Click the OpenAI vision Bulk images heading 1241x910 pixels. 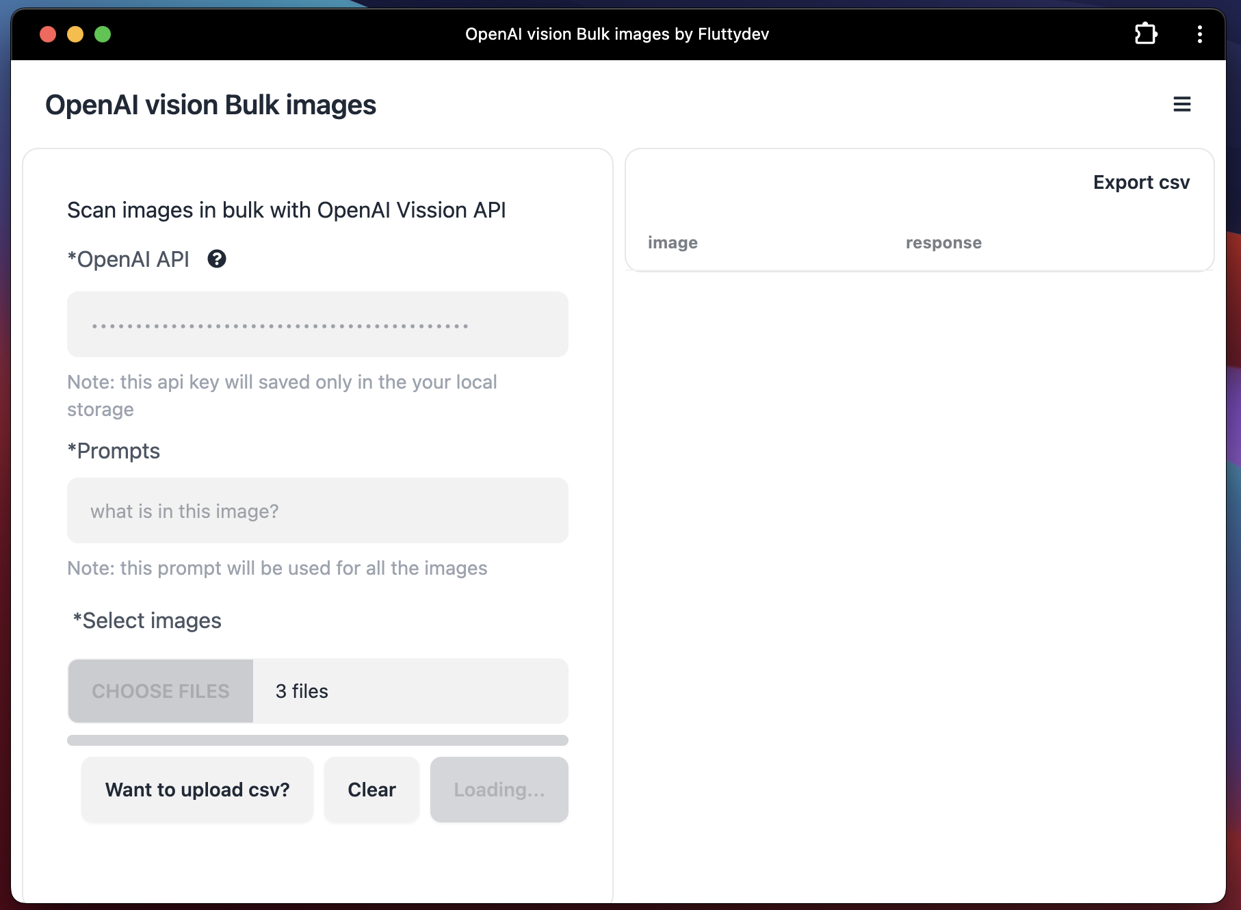pyautogui.click(x=211, y=105)
